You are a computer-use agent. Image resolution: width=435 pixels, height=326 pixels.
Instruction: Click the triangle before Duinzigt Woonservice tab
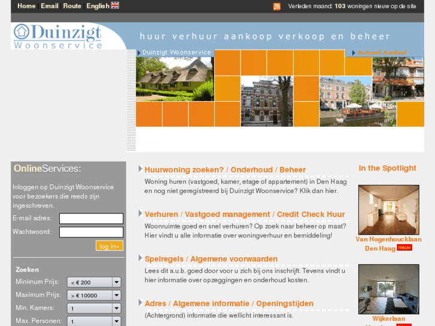coord(139,53)
